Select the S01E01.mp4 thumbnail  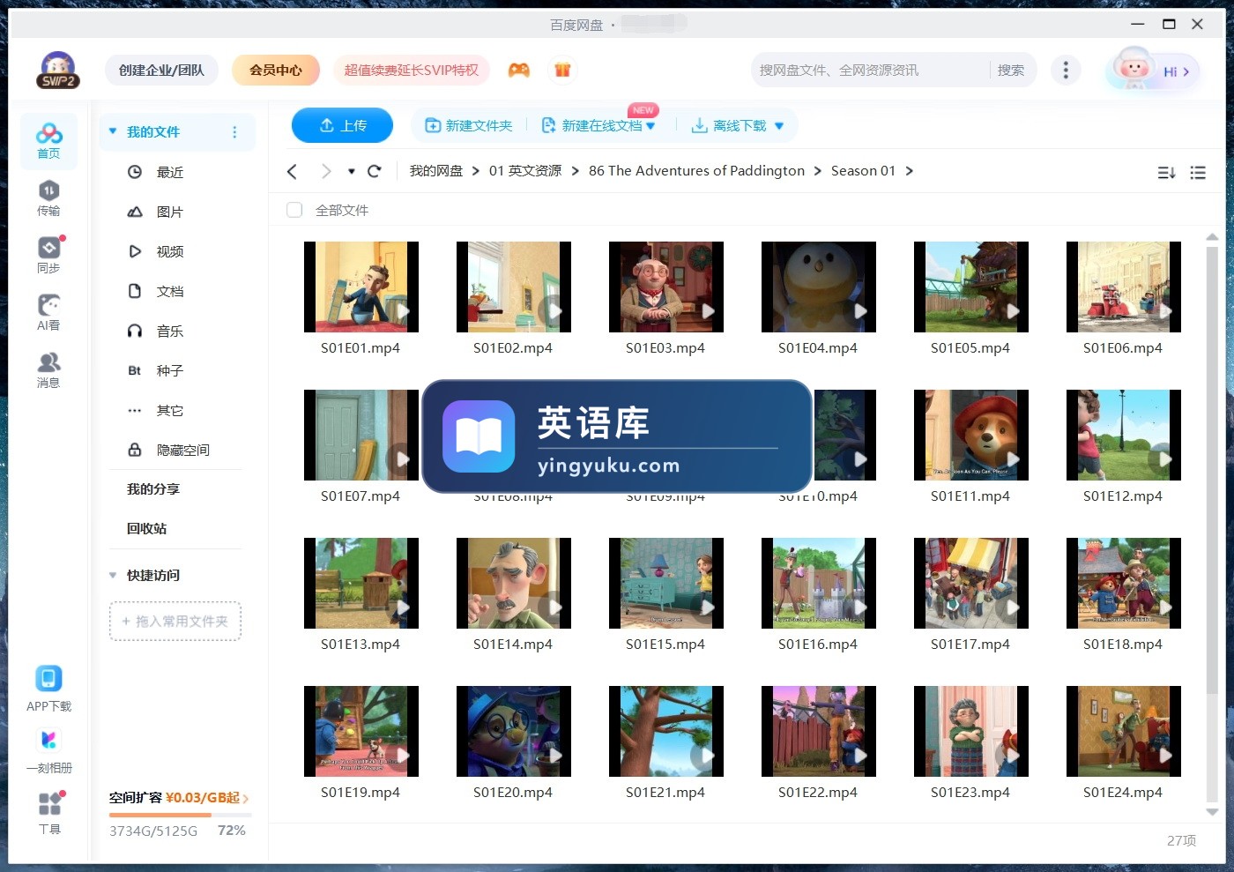pos(361,287)
